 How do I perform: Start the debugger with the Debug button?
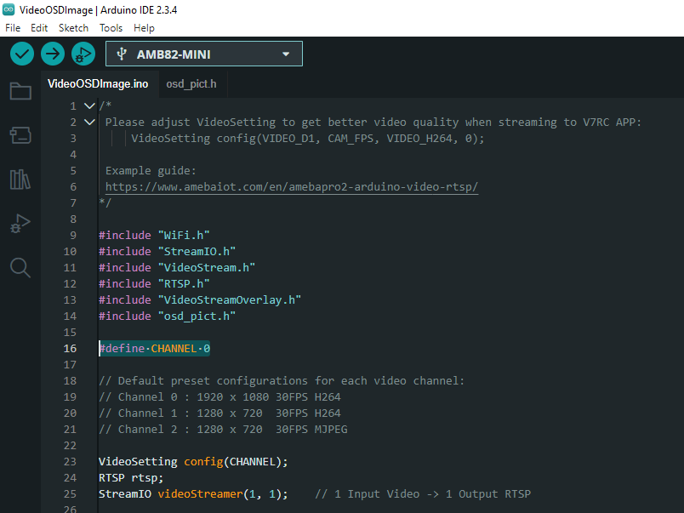pos(83,54)
